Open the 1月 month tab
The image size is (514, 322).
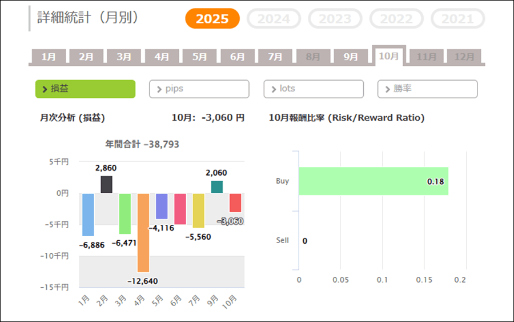49,57
